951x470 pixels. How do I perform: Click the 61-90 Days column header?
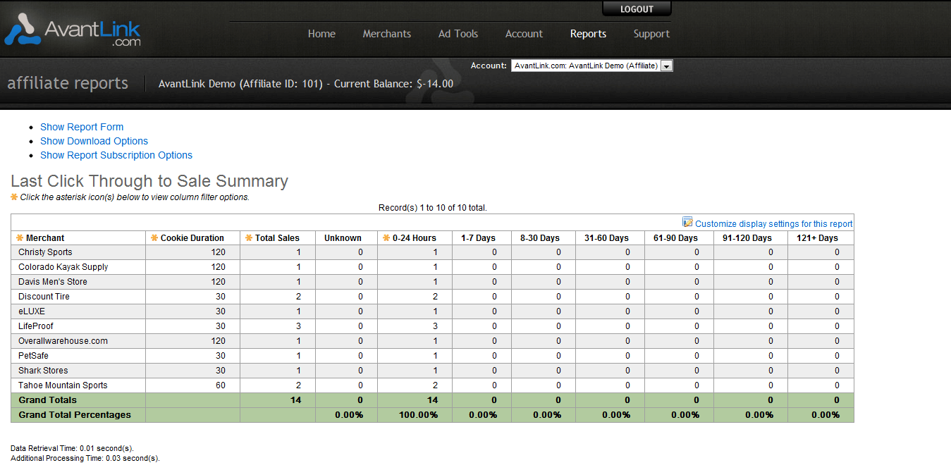click(675, 238)
